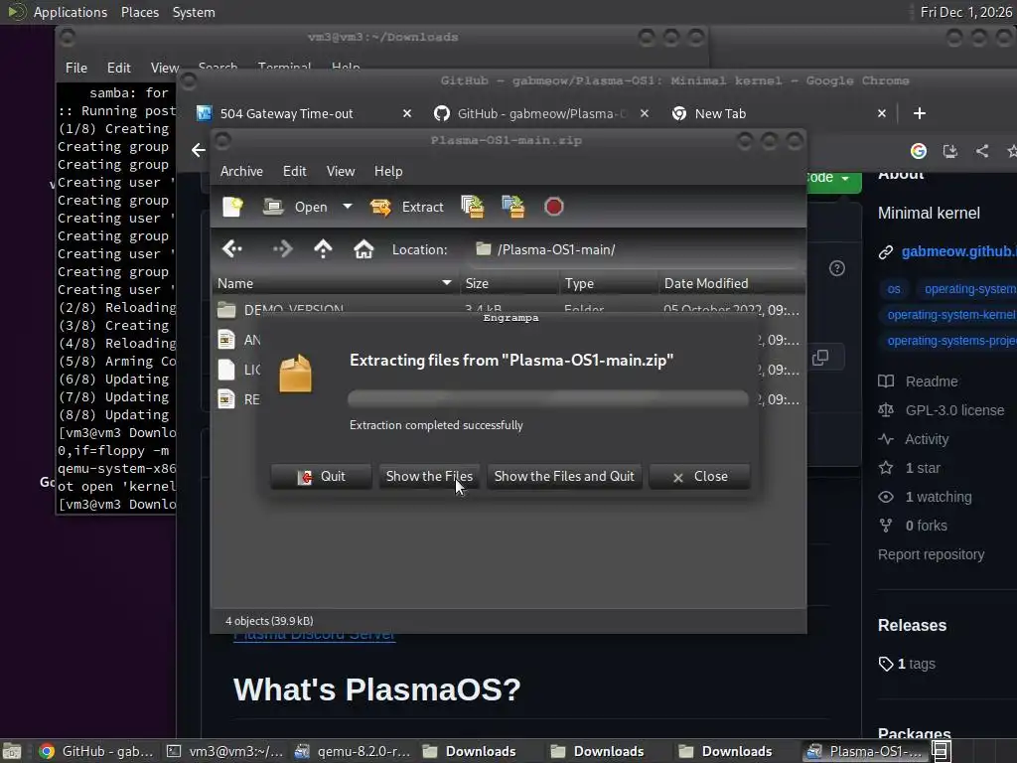Screen dimensions: 1017x763
Task: Click the forward arrow in location bar
Action: click(x=282, y=249)
